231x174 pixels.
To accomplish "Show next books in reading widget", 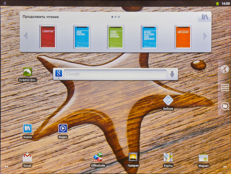I will [x=205, y=36].
